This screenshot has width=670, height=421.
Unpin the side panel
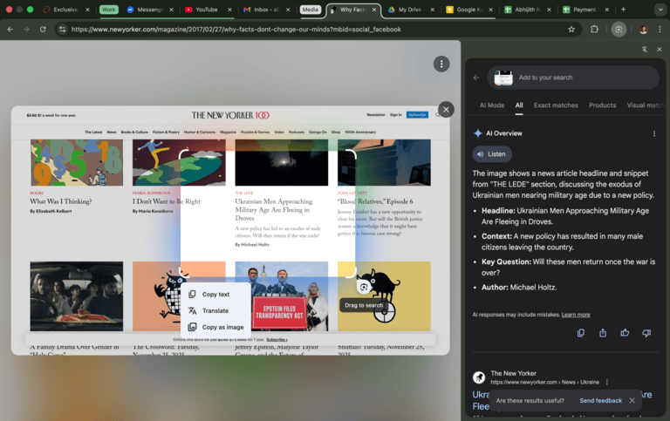click(x=645, y=50)
